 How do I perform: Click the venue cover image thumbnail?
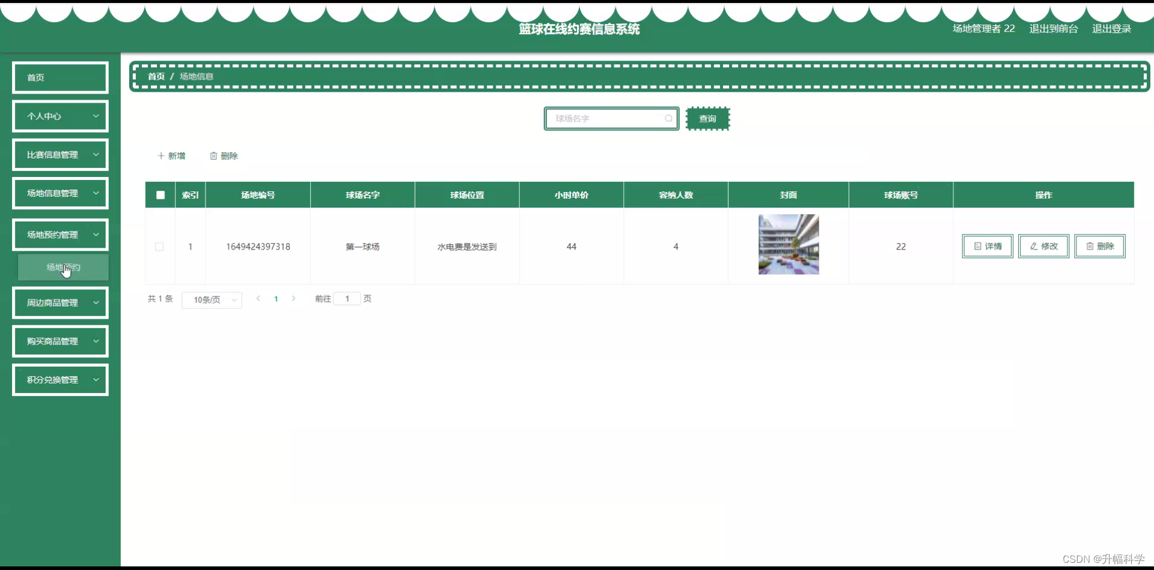pos(788,244)
